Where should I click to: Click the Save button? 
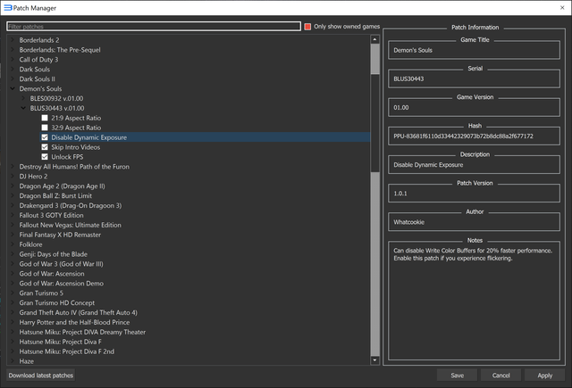tap(457, 376)
